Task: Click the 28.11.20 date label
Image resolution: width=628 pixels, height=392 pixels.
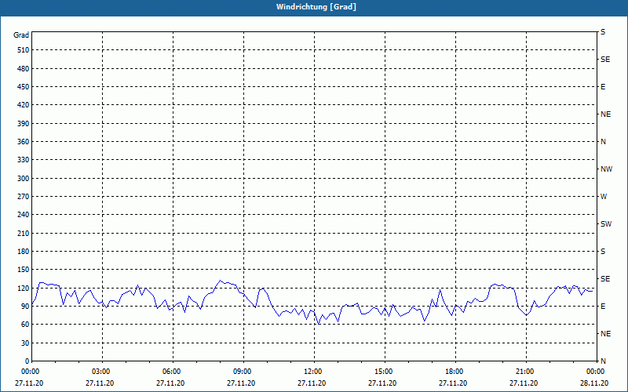Action: click(x=594, y=383)
